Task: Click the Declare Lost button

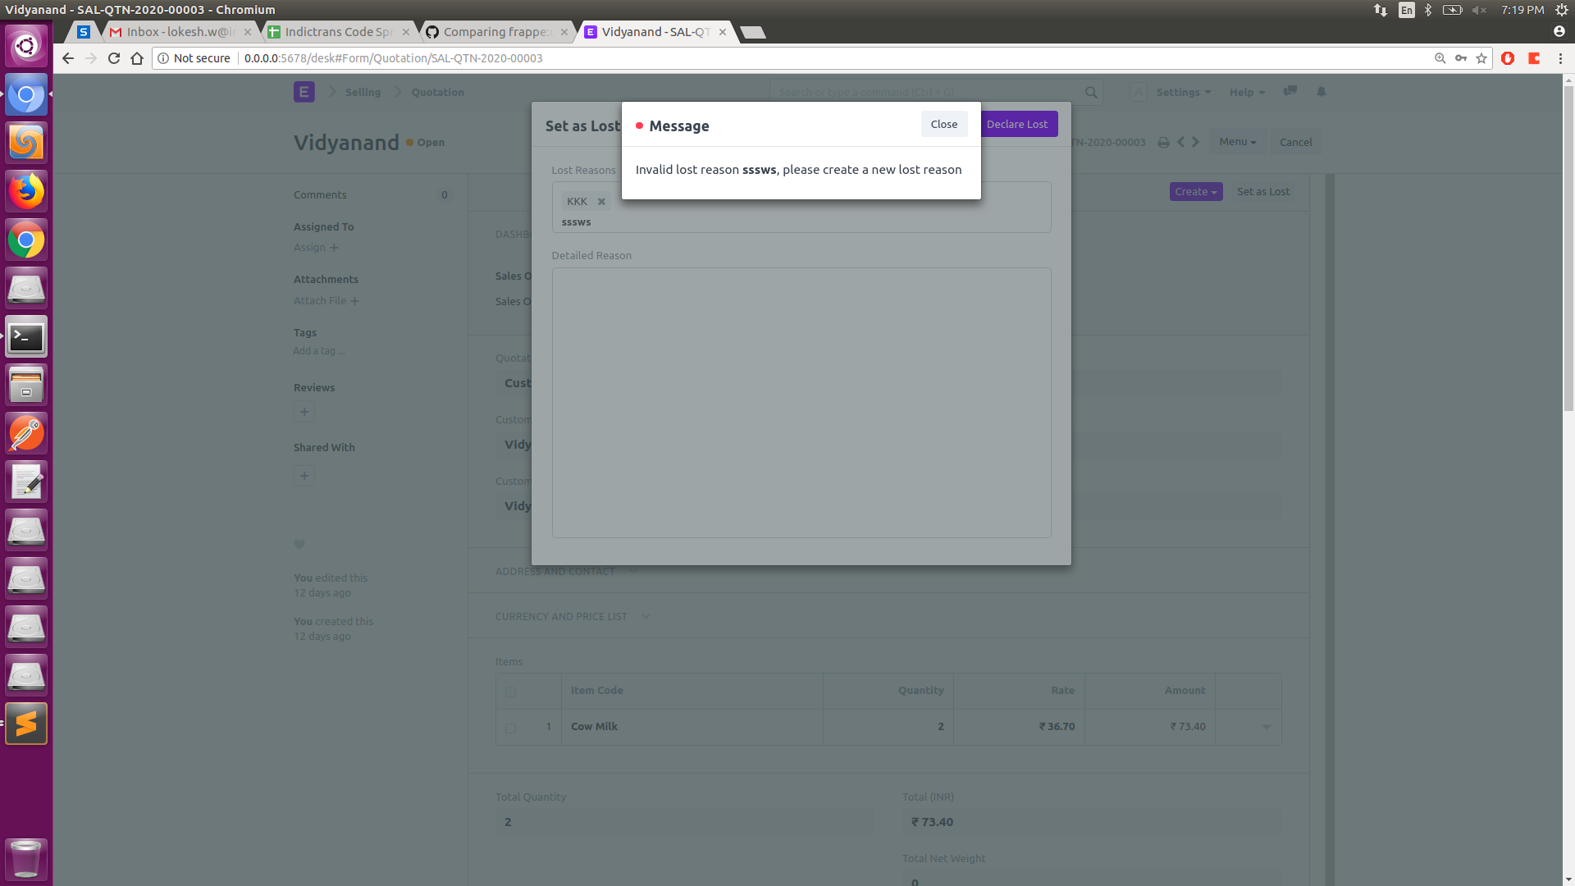Action: point(1018,124)
